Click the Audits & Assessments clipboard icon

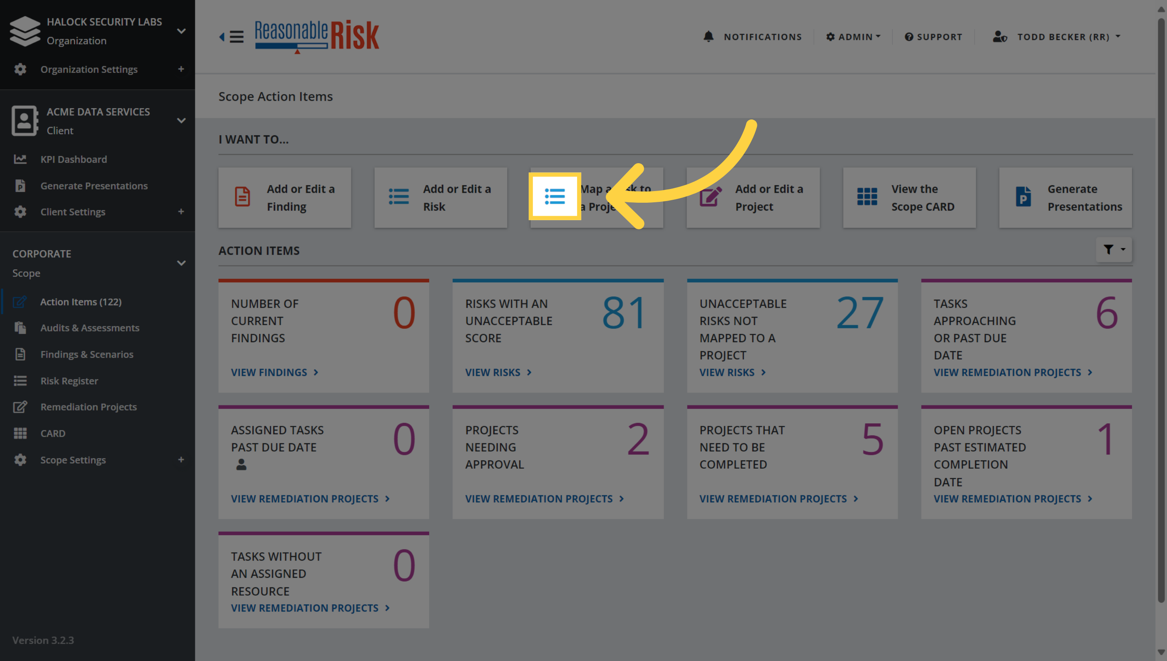(x=20, y=328)
